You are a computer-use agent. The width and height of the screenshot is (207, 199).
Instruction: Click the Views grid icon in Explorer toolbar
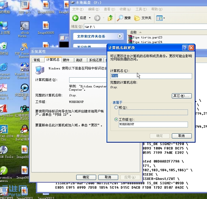159,18
